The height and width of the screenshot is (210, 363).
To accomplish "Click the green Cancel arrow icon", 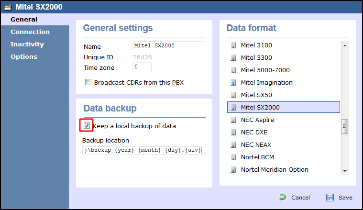I will tap(283, 198).
